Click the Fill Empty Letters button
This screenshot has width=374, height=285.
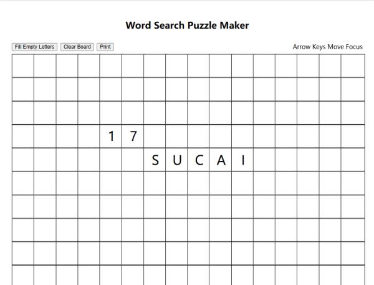coord(35,47)
